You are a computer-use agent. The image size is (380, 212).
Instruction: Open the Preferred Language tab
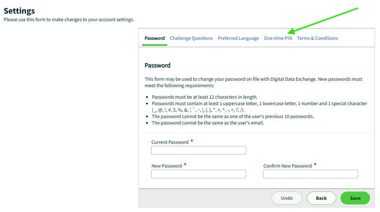point(238,38)
